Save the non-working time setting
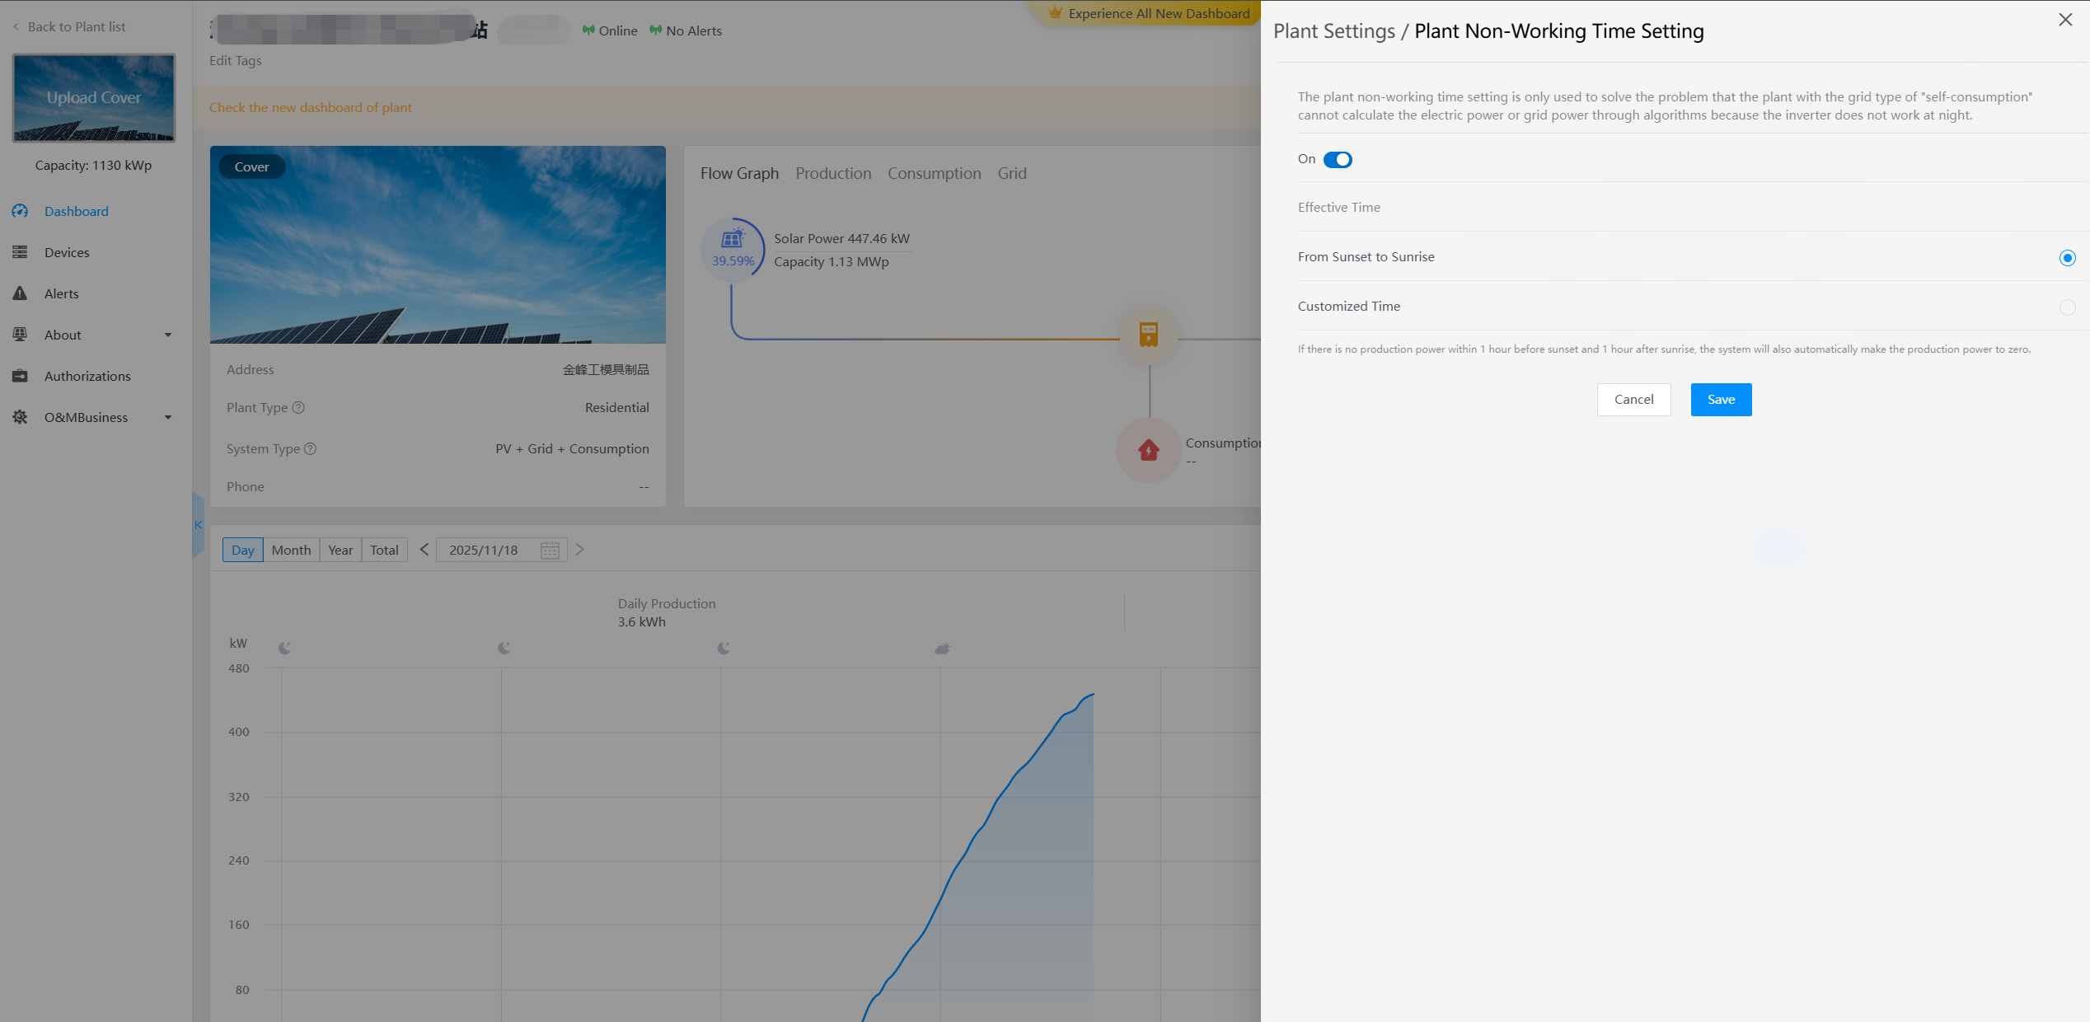The height and width of the screenshot is (1022, 2090). (x=1721, y=400)
